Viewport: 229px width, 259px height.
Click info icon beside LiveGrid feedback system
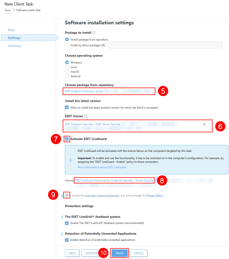(x=62, y=217)
